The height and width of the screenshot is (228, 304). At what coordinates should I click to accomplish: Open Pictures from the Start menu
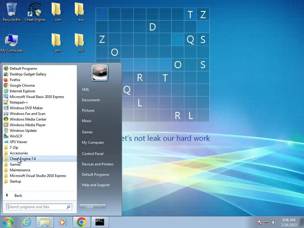[99, 110]
